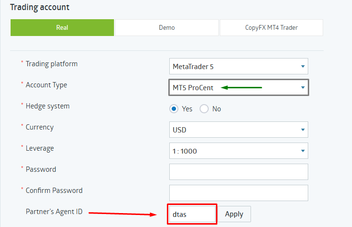This screenshot has width=352, height=227.
Task: Select Yes for Hedge system
Action: pyautogui.click(x=174, y=109)
